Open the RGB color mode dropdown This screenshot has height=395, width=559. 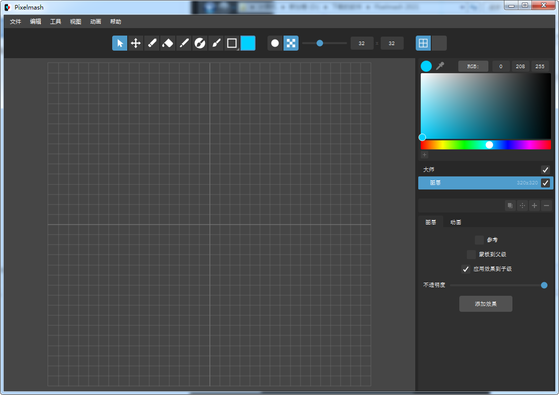tap(473, 66)
